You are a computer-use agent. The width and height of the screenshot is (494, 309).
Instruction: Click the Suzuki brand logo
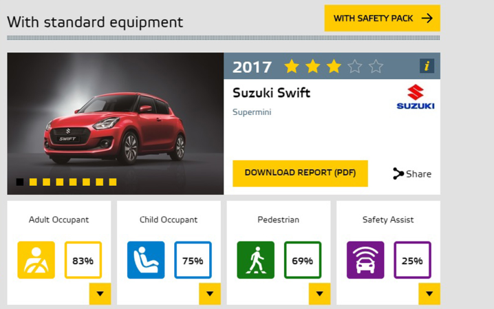pos(416,97)
